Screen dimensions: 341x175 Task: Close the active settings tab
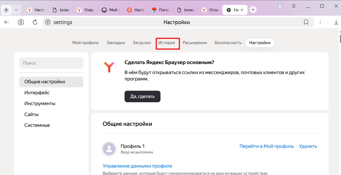click(242, 10)
